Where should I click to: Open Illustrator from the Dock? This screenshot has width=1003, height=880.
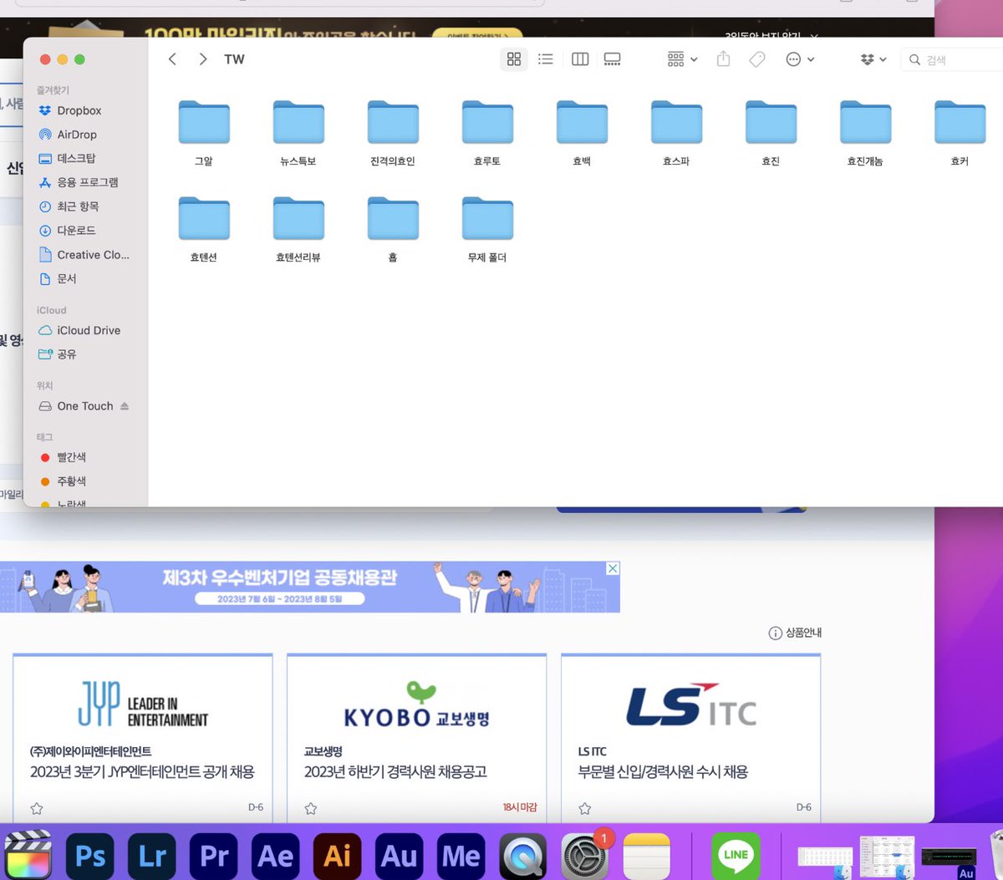[338, 856]
